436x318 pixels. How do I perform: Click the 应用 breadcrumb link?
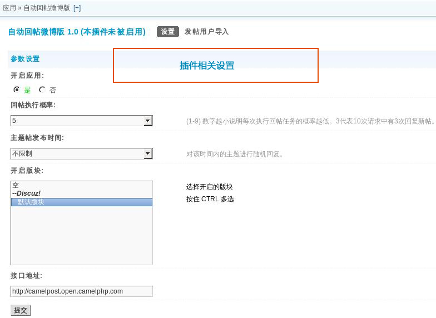coord(9,8)
